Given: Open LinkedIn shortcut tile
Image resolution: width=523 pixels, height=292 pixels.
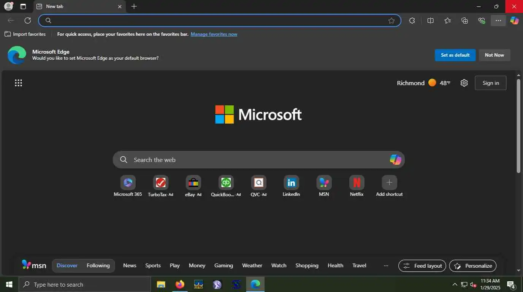Looking at the screenshot, I should coord(291,186).
